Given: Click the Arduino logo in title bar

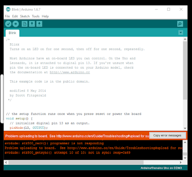Looking at the screenshot, I should click(x=8, y=10).
